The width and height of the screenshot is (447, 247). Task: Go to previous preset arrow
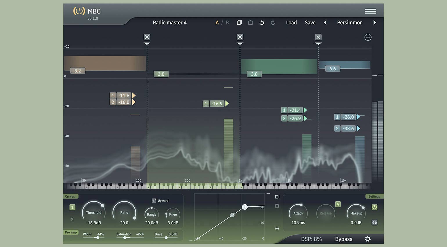[x=325, y=22]
